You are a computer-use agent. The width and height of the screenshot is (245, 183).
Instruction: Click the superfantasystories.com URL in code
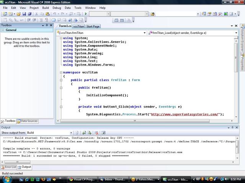click(185, 114)
